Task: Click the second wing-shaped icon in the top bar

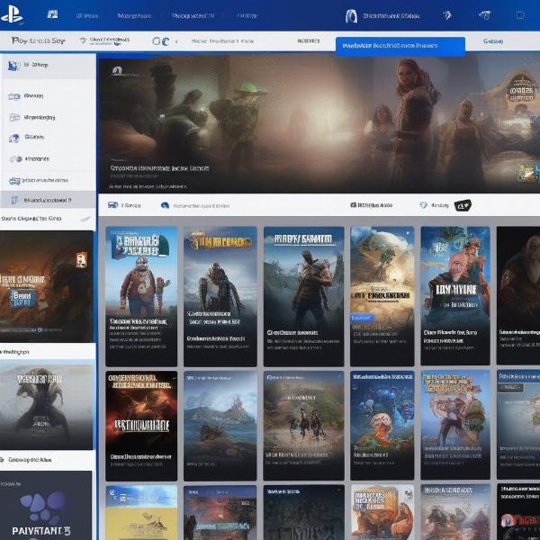Action: click(484, 14)
